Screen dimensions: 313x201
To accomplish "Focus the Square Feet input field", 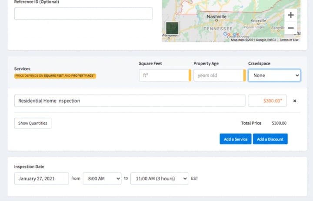I will pyautogui.click(x=165, y=76).
